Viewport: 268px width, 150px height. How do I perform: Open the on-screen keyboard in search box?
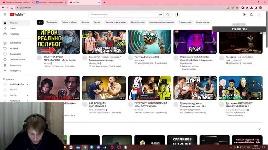pyautogui.click(x=160, y=15)
